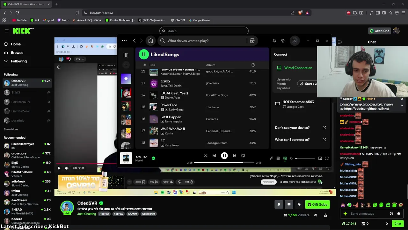Open the Brave Shields lion icon

pyautogui.click(x=300, y=13)
